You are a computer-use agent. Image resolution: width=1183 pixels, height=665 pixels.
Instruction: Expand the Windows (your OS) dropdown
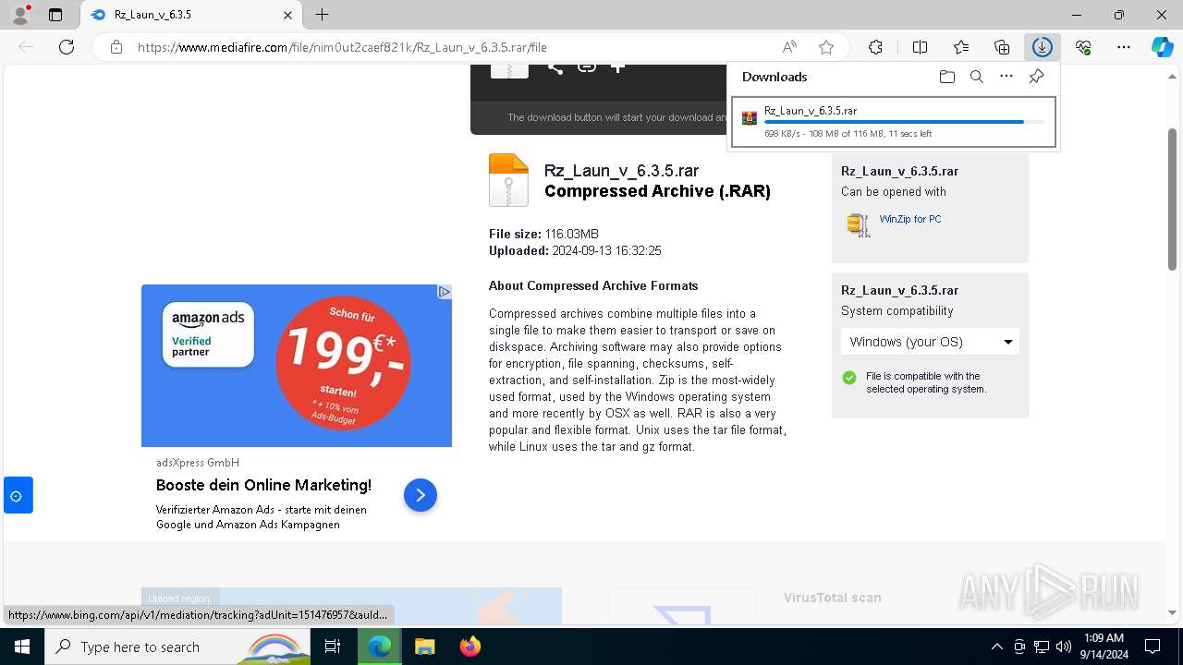(x=930, y=342)
